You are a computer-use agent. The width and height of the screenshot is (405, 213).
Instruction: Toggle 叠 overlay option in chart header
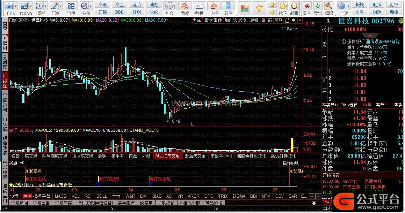tap(263, 20)
